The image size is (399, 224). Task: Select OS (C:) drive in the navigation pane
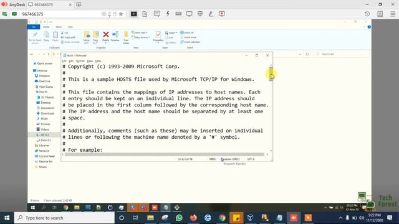click(x=43, y=135)
